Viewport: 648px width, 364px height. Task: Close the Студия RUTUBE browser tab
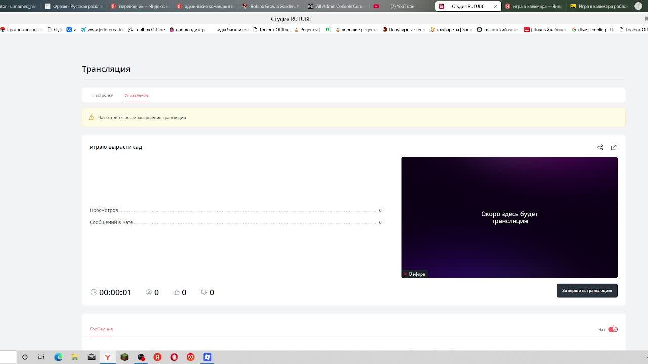pyautogui.click(x=495, y=6)
